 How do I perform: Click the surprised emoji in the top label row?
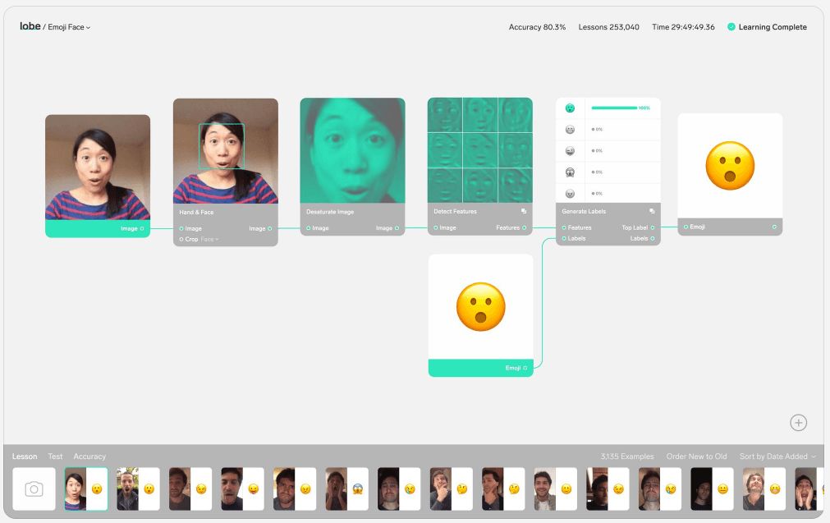(570, 108)
